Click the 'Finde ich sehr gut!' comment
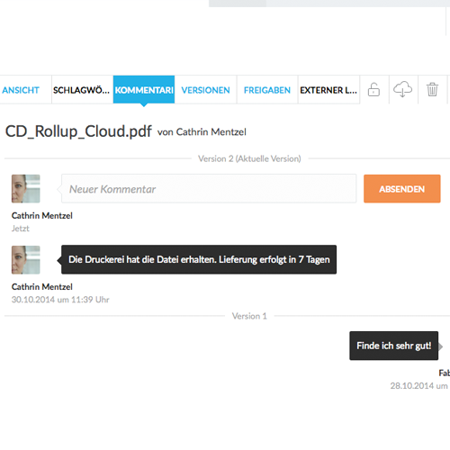The height and width of the screenshot is (450, 450). 394,346
